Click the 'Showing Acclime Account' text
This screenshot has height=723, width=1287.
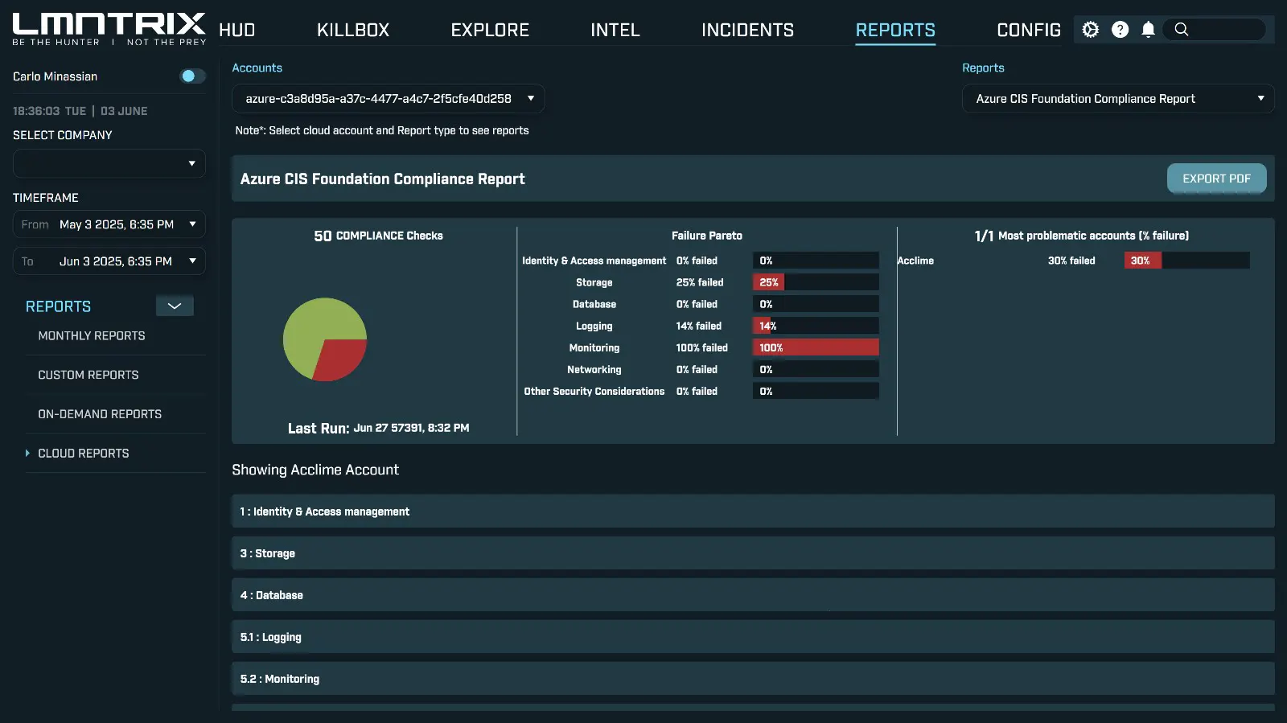point(315,470)
